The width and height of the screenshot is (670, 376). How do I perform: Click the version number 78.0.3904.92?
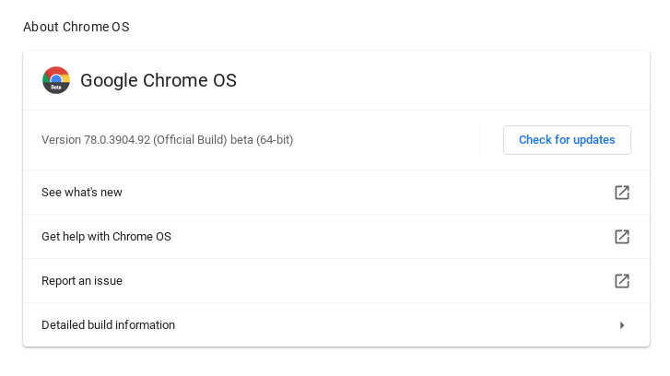pos(117,140)
